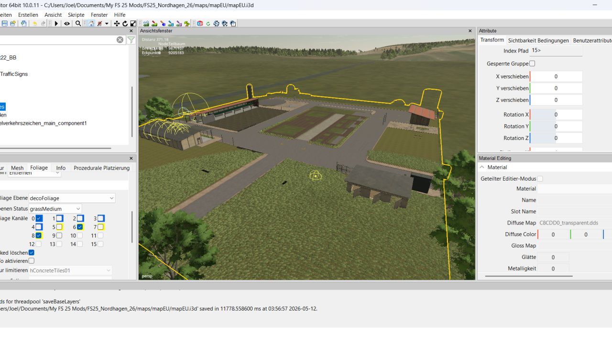Screen dimensions: 612x344
Task: Click Material Editing horizontal scrollbar
Action: tap(528, 276)
